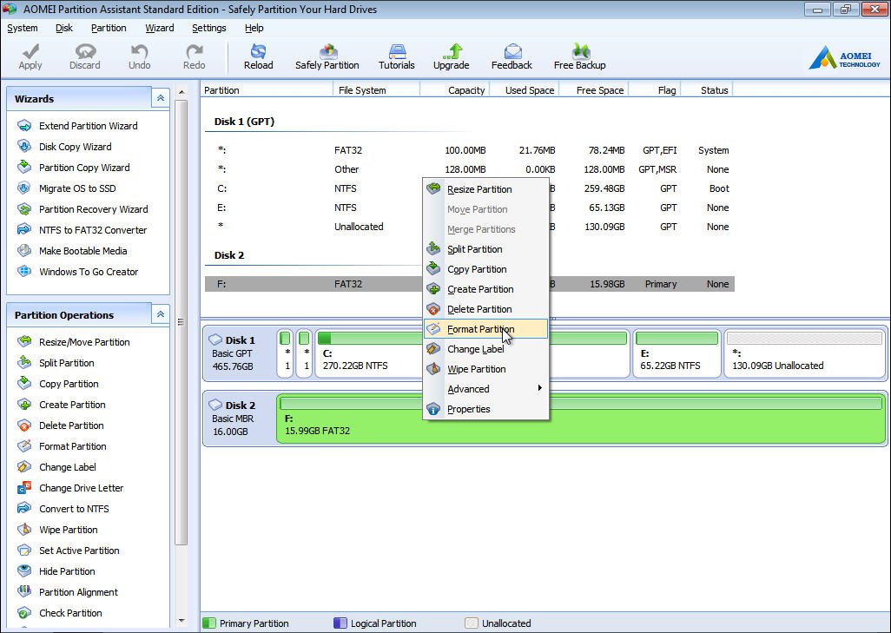Select the E: partition block in Disk 1
Screen dimensions: 891x633
click(x=676, y=354)
